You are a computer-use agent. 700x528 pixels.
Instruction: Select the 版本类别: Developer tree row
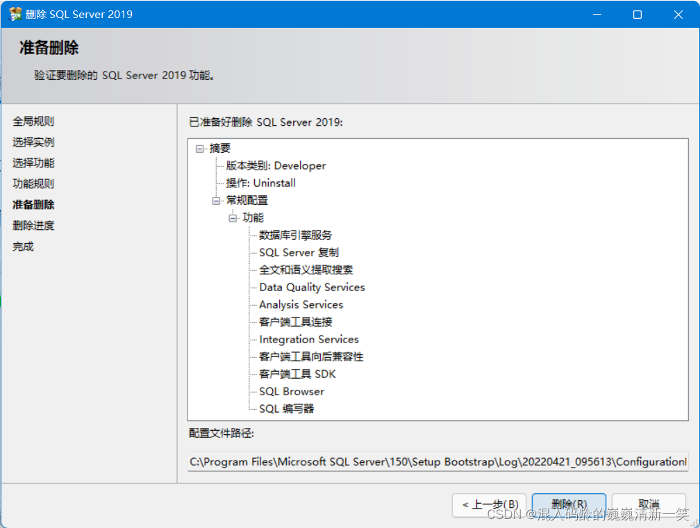tap(276, 166)
